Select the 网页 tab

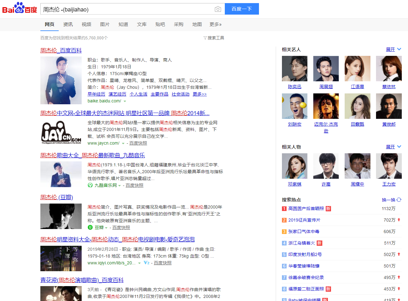coord(49,24)
